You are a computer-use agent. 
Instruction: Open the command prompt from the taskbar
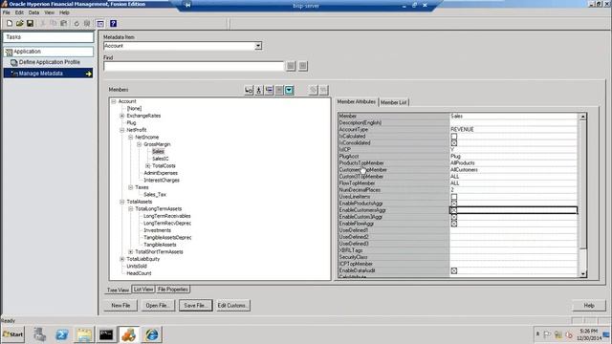(106, 334)
